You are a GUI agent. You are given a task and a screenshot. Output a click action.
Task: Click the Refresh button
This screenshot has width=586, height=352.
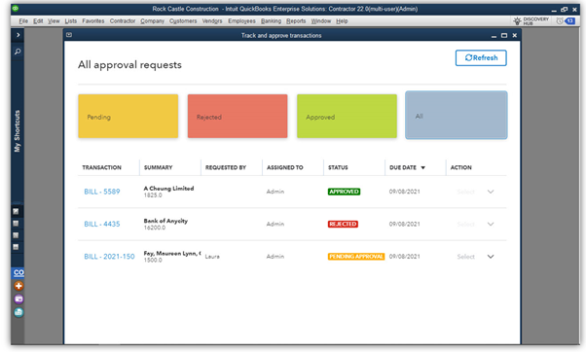coord(481,58)
